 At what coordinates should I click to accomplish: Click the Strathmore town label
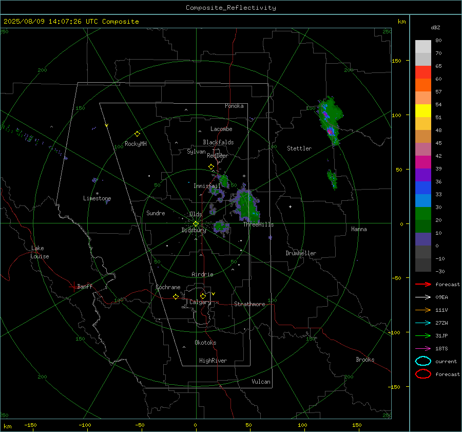pos(249,304)
